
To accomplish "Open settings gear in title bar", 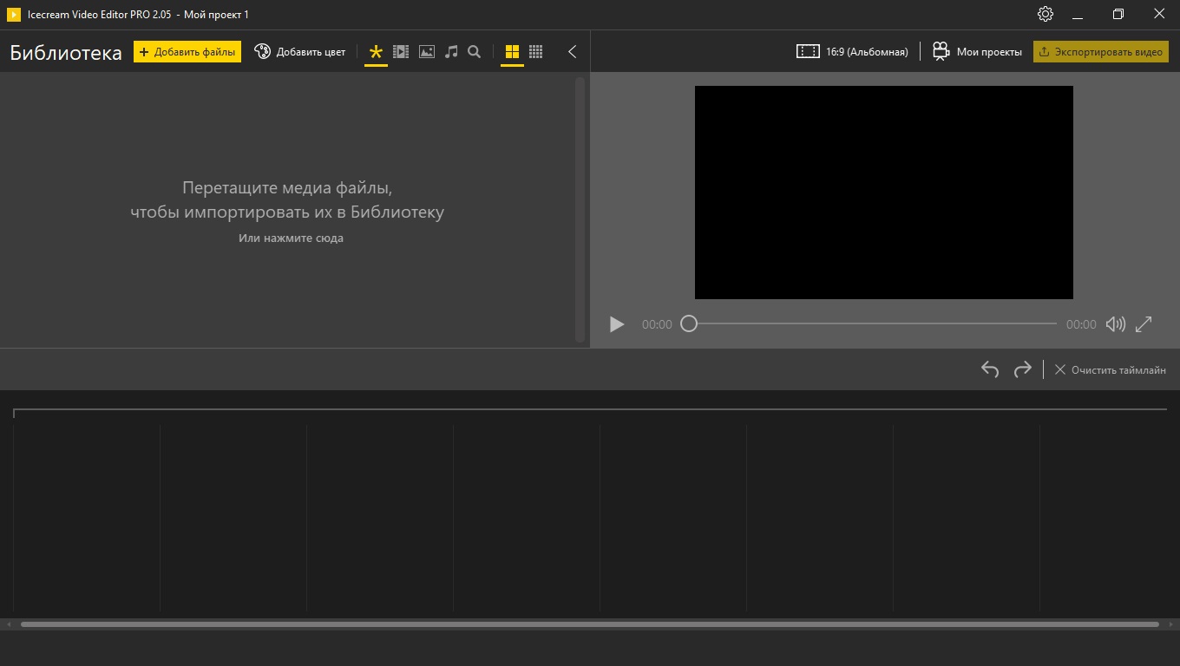I will pos(1046,15).
